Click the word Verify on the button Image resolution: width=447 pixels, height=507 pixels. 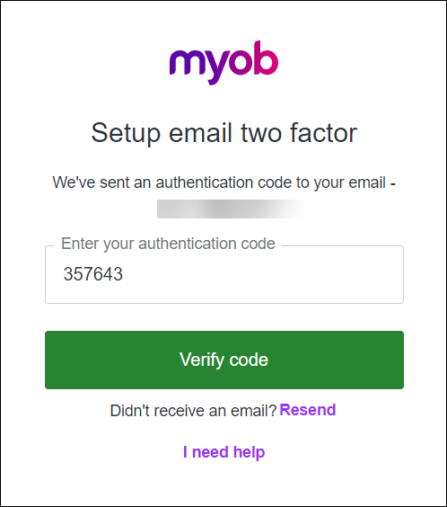click(202, 360)
